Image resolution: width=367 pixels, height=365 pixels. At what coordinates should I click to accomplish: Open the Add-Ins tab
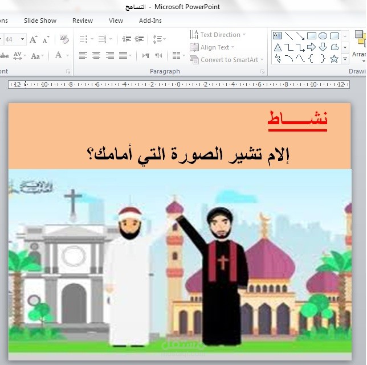[x=150, y=20]
